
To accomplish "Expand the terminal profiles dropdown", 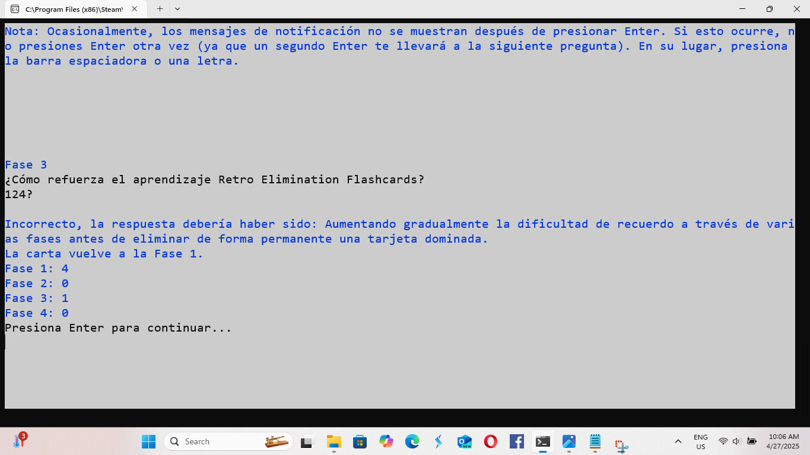I will 177,9.
